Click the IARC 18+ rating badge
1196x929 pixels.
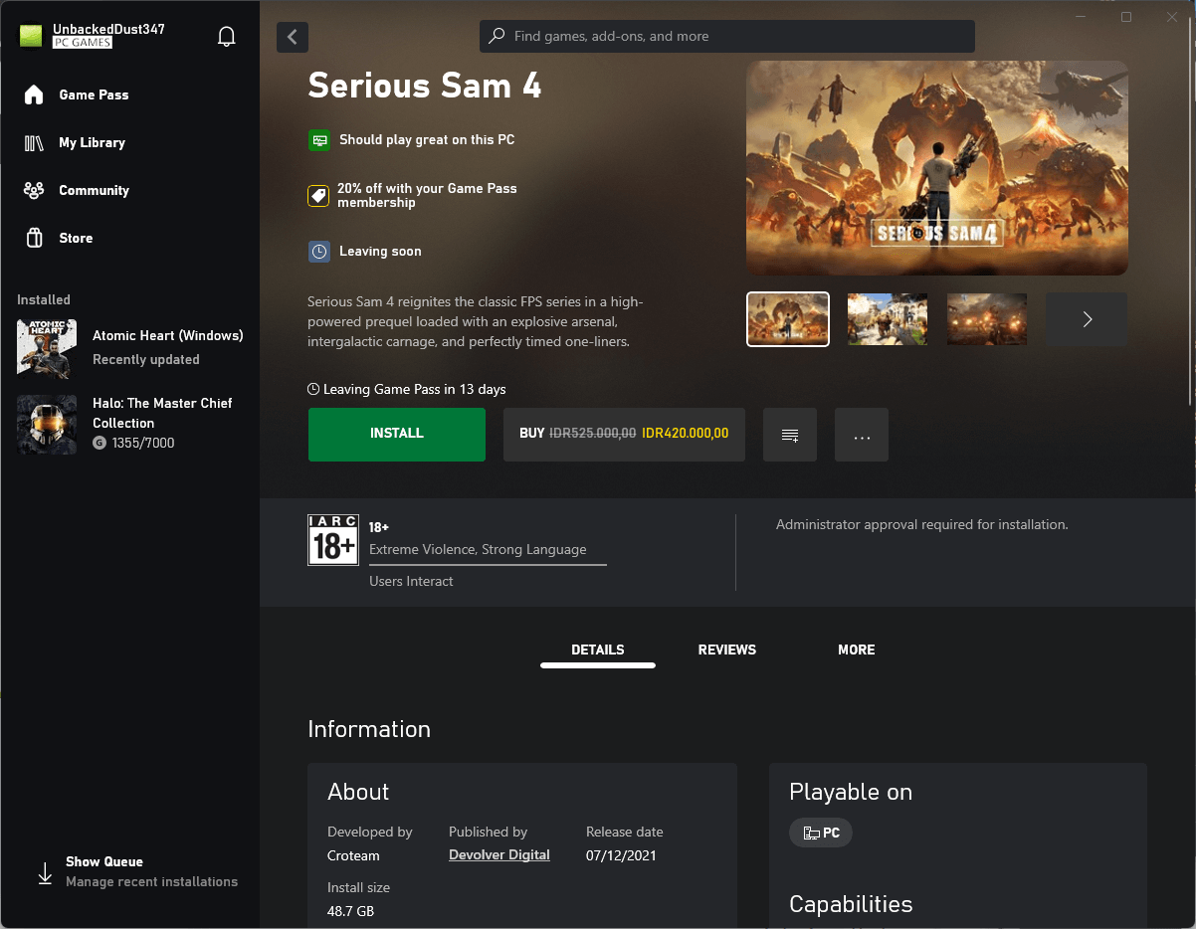tap(333, 540)
